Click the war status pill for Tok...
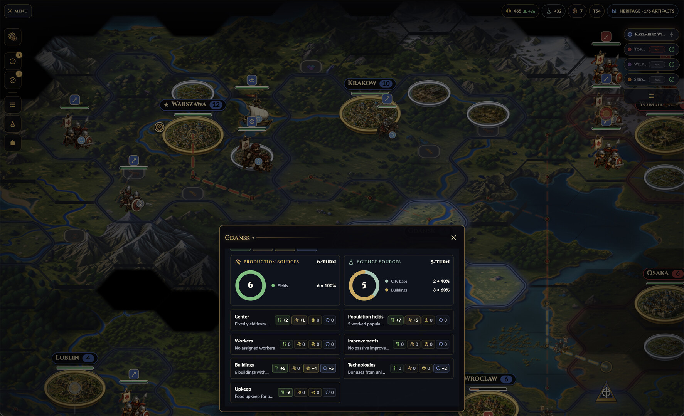This screenshot has width=684, height=416. [x=657, y=49]
